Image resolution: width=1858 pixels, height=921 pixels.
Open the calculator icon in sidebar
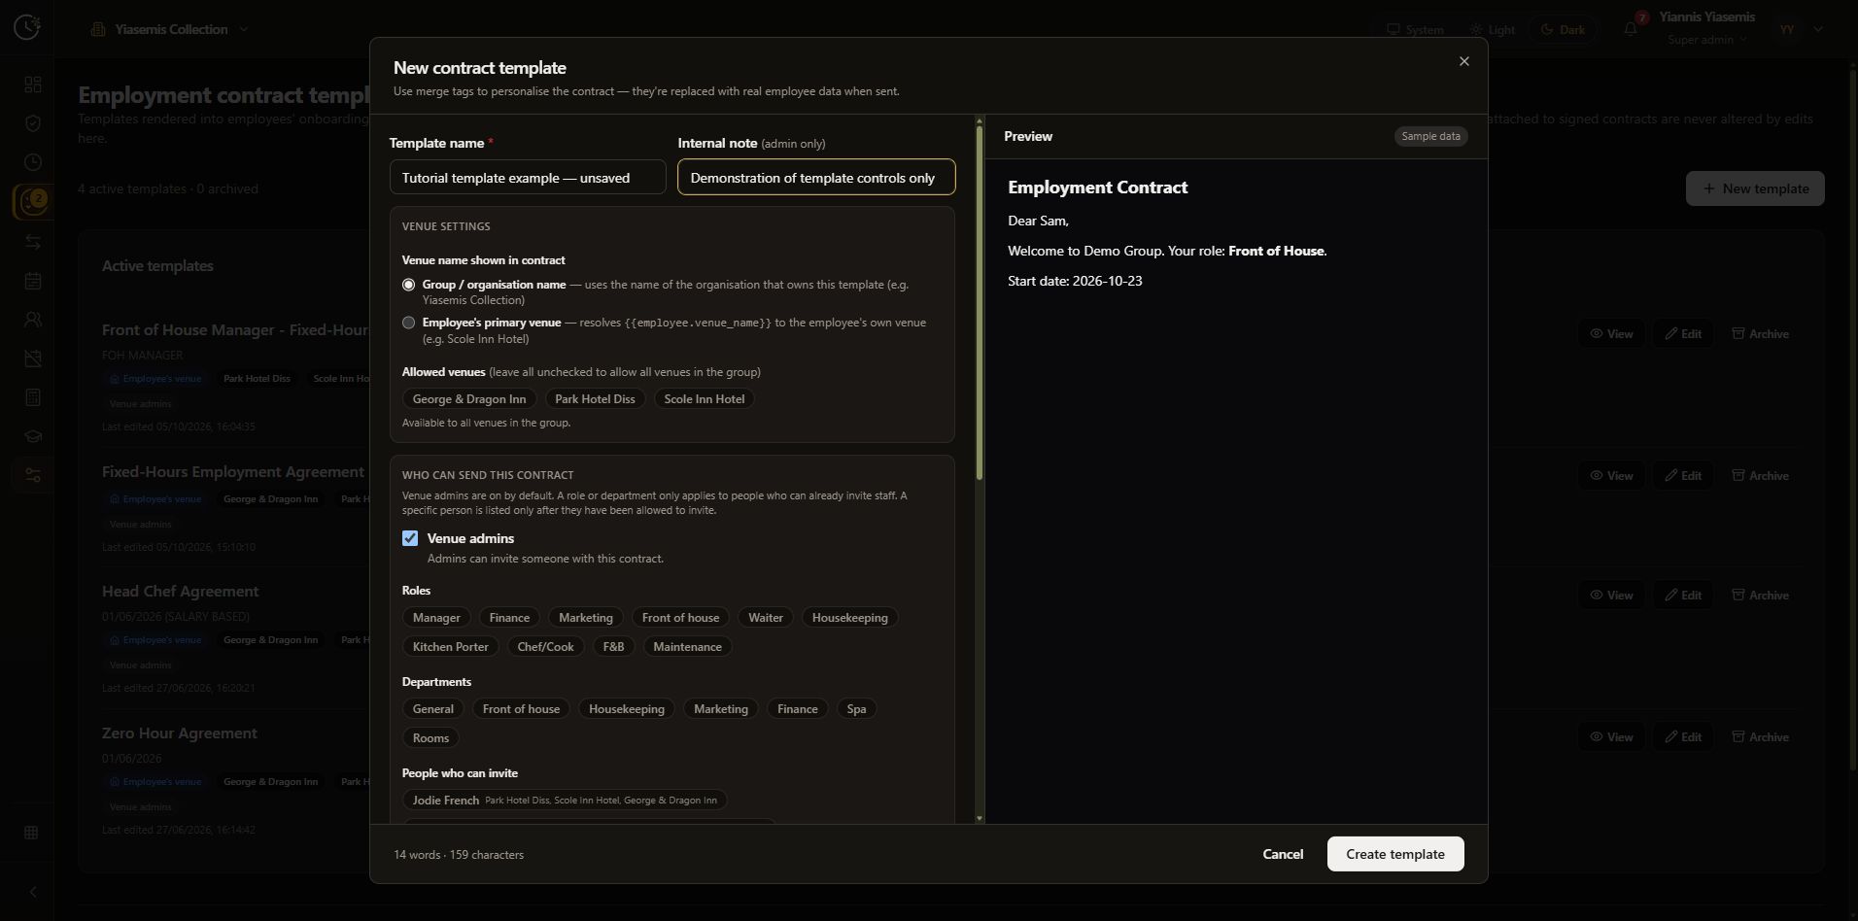[33, 397]
